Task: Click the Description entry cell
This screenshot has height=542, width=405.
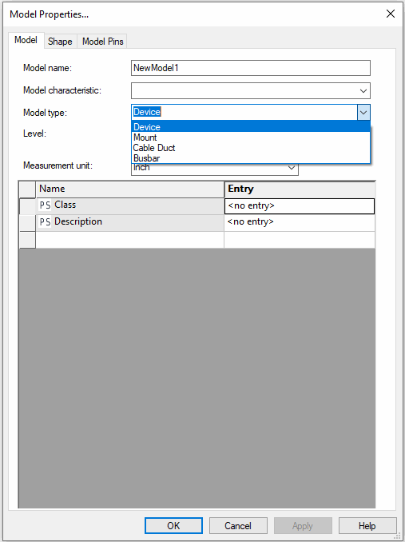Action: (300, 222)
